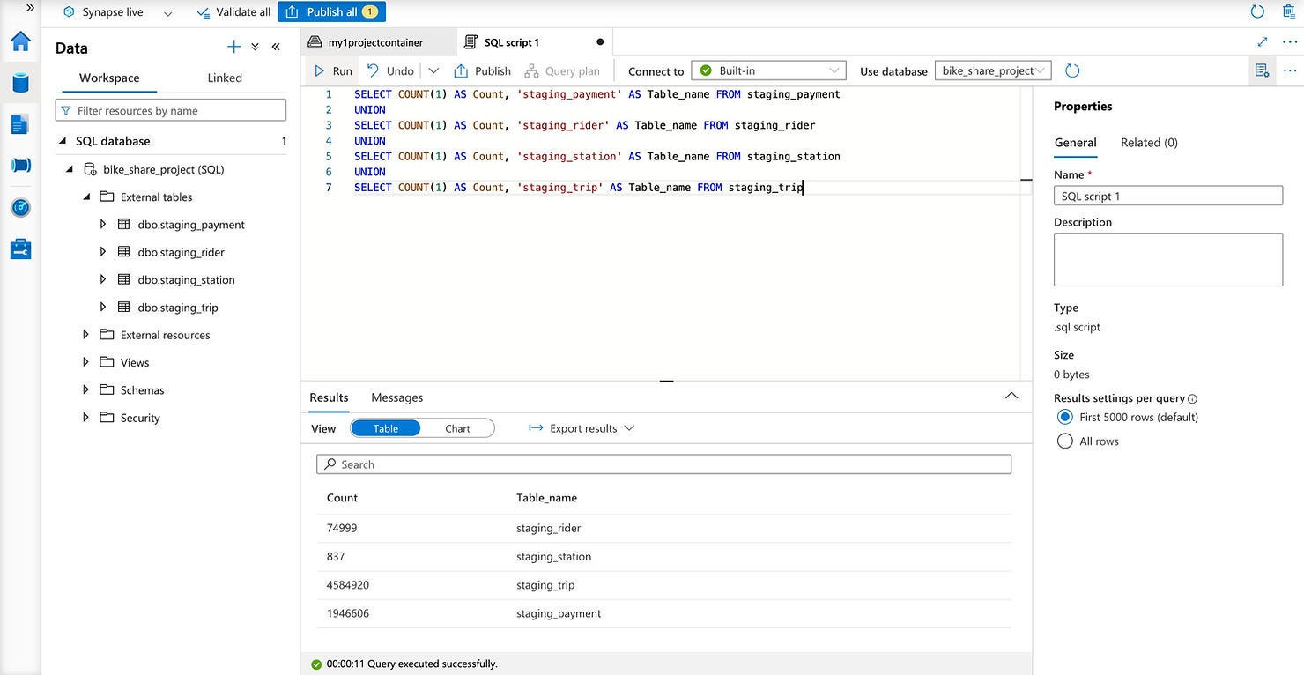The height and width of the screenshot is (675, 1304).
Task: Expand the Schemas folder
Action: click(86, 389)
